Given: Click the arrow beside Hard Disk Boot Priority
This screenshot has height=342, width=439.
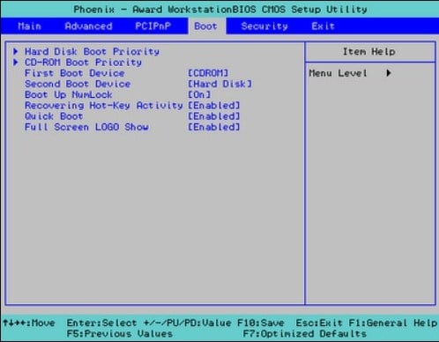Looking at the screenshot, I should click(16, 51).
